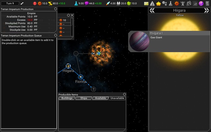The width and height of the screenshot is (211, 132).
Task: Open research screen with grey flask icon
Action: point(170,4)
